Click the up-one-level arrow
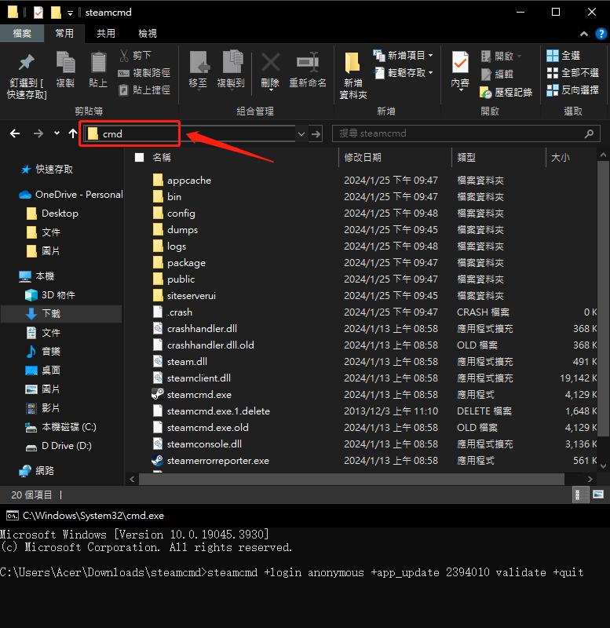The height and width of the screenshot is (628, 610). click(73, 133)
